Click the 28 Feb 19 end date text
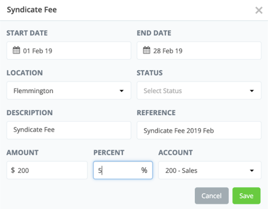Viewport: 268px width, 209px height. (x=168, y=51)
